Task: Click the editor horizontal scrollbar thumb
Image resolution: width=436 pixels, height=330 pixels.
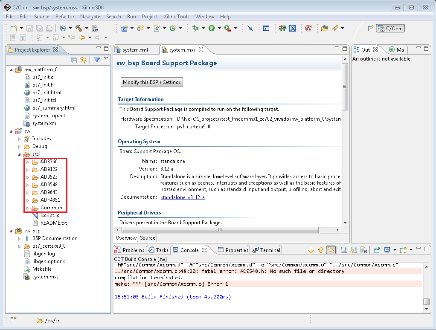Action: pyautogui.click(x=220, y=230)
